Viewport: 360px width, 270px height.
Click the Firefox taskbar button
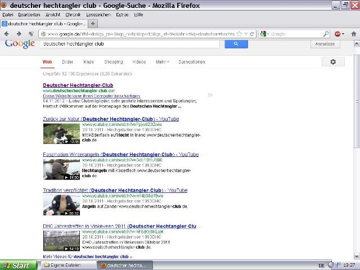tap(125, 265)
